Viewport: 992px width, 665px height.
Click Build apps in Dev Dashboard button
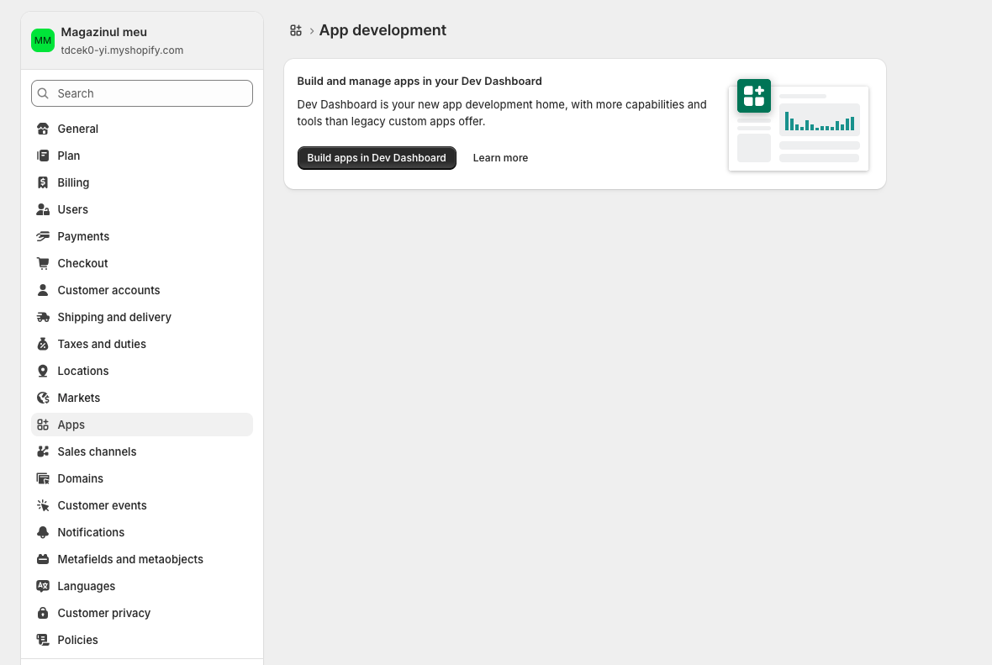[x=377, y=158]
